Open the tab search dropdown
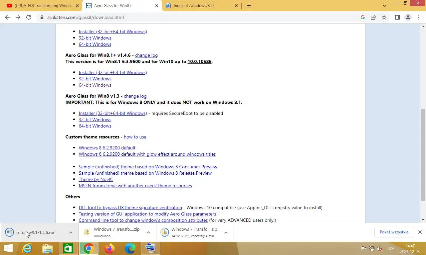This screenshot has width=426, height=255. (x=384, y=6)
